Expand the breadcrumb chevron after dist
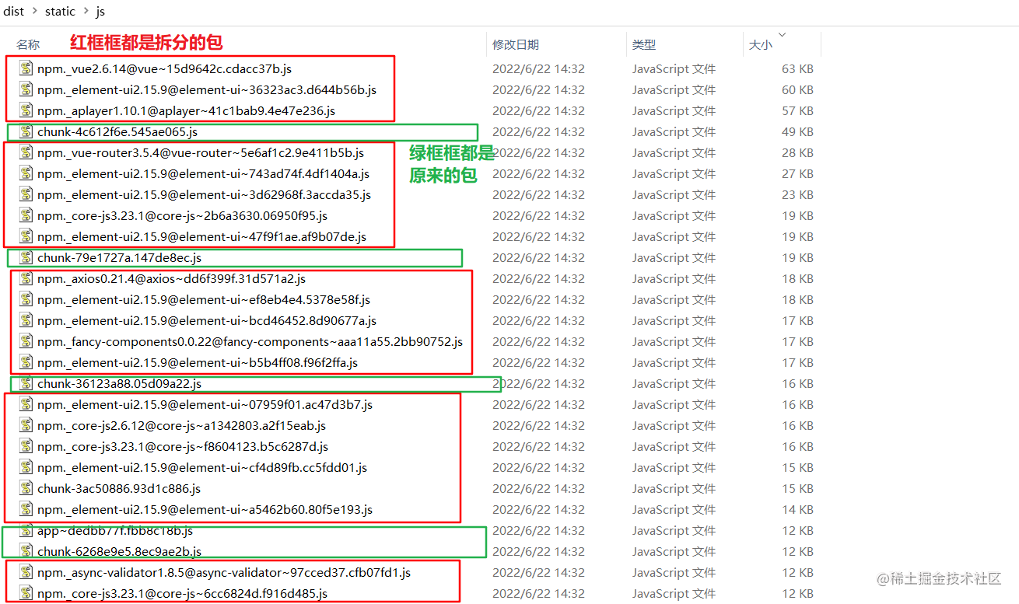The image size is (1019, 604). click(34, 11)
